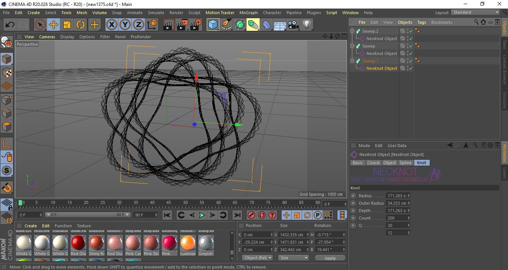Viewport: 508px width, 270px height.
Task: Play the animation forward
Action: tap(202, 215)
